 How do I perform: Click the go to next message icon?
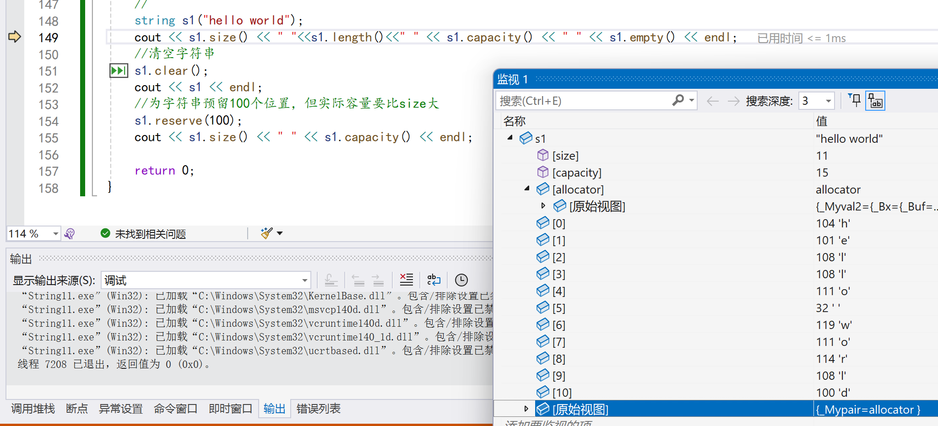378,280
